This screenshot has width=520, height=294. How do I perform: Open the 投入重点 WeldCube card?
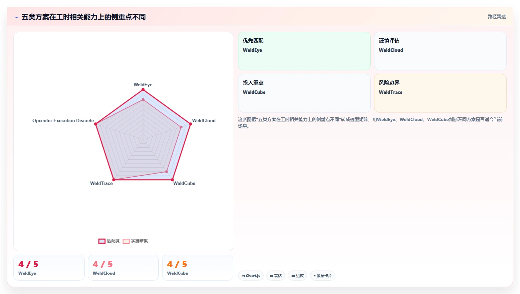tap(304, 93)
